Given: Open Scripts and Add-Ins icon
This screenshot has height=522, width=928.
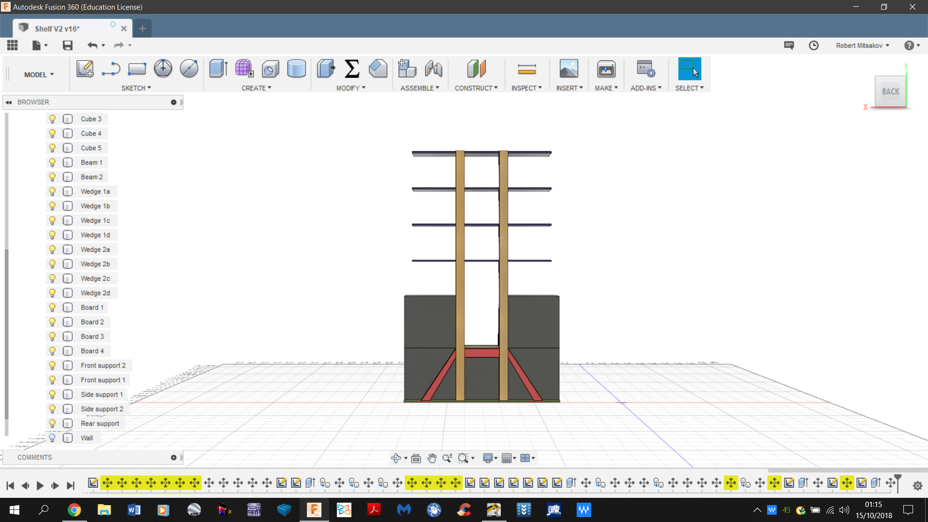Looking at the screenshot, I should tap(646, 69).
